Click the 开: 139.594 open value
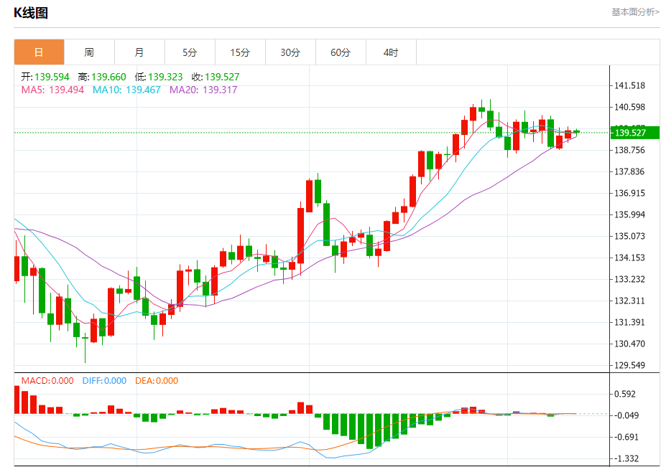 click(x=45, y=77)
